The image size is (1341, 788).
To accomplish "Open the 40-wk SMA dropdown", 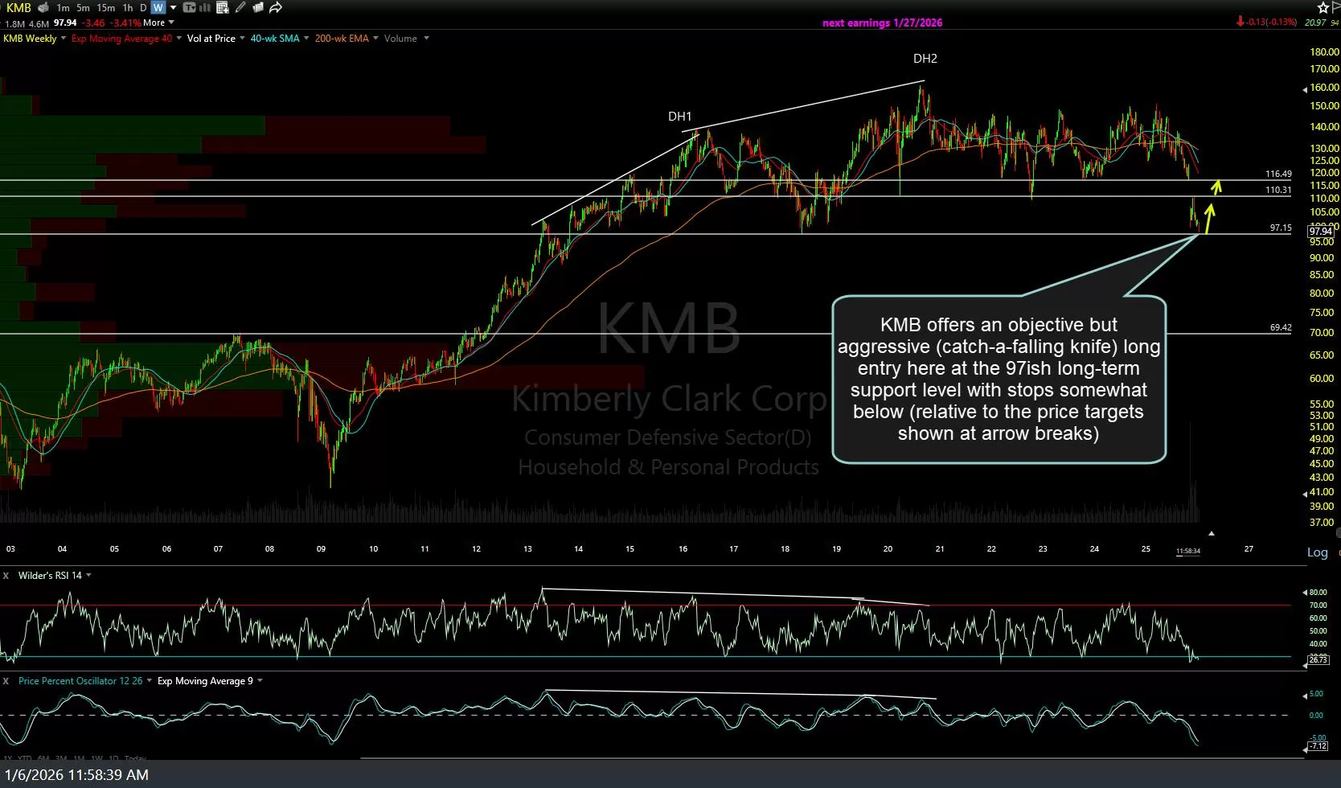I will pos(306,39).
